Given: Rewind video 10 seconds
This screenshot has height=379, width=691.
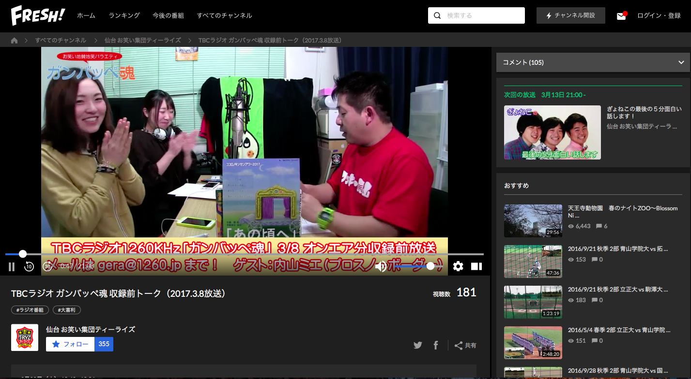Looking at the screenshot, I should pyautogui.click(x=29, y=266).
